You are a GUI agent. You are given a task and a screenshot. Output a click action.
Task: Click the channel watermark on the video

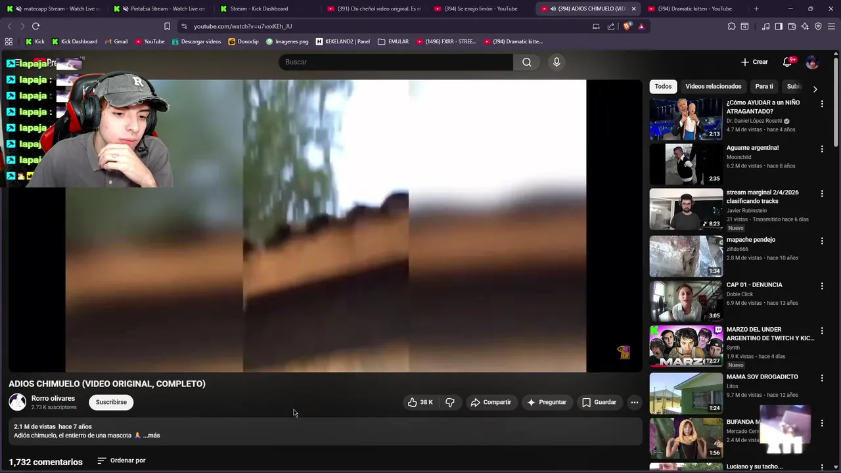pyautogui.click(x=624, y=352)
